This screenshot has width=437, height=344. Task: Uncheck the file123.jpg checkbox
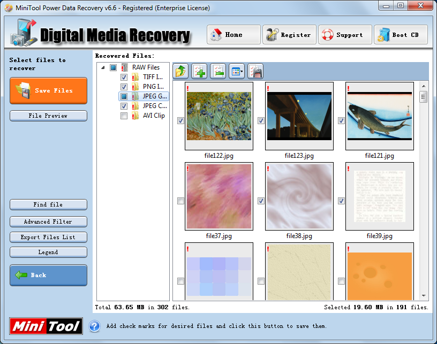(261, 120)
